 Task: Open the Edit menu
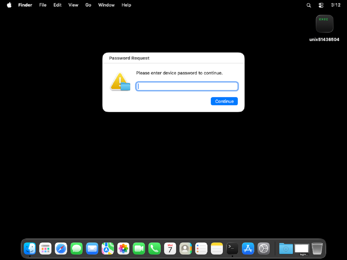pos(57,5)
